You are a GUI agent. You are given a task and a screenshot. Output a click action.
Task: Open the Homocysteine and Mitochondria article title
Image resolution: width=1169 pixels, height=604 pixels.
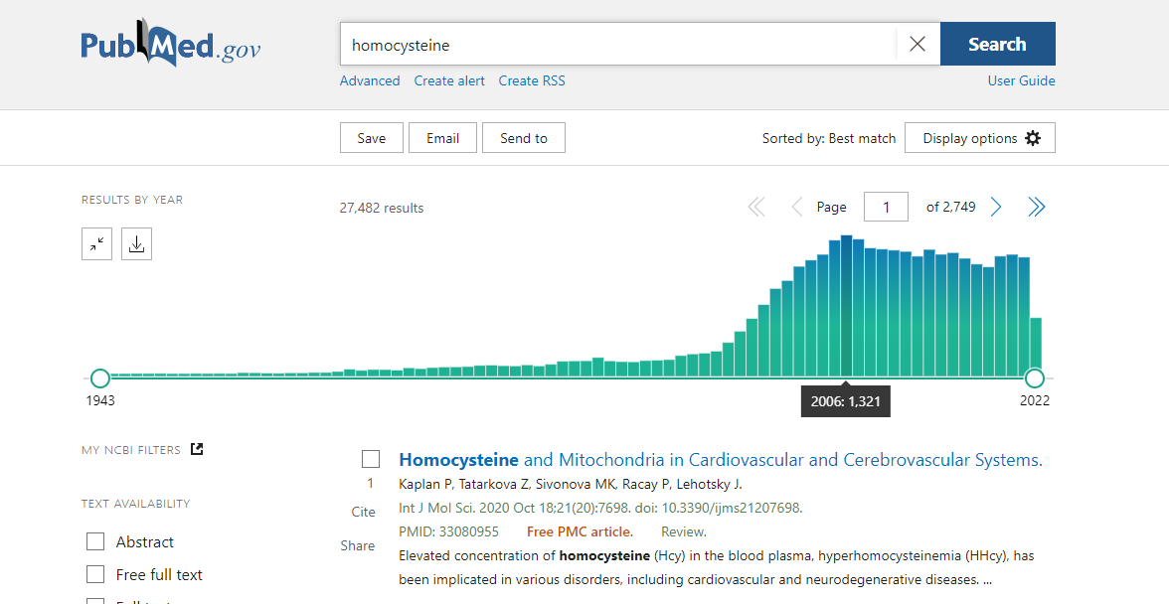click(x=720, y=460)
